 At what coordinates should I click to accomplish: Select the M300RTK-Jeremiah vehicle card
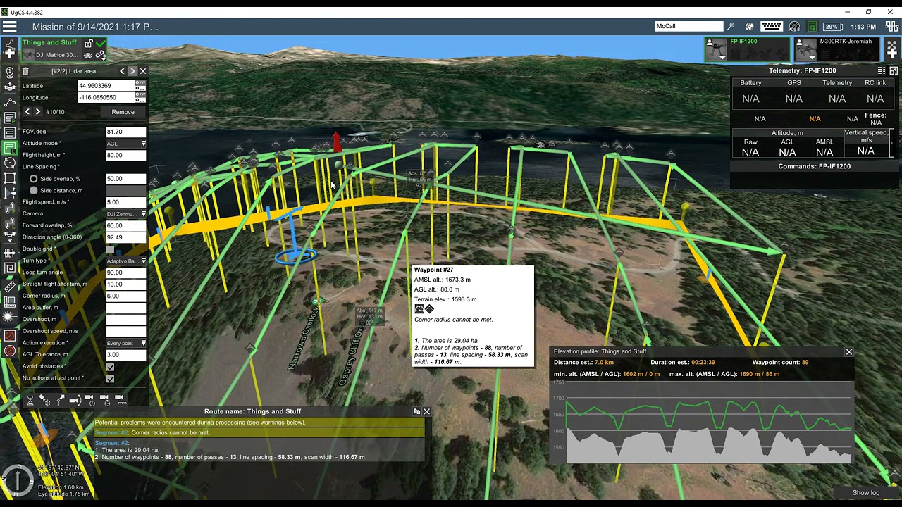837,49
